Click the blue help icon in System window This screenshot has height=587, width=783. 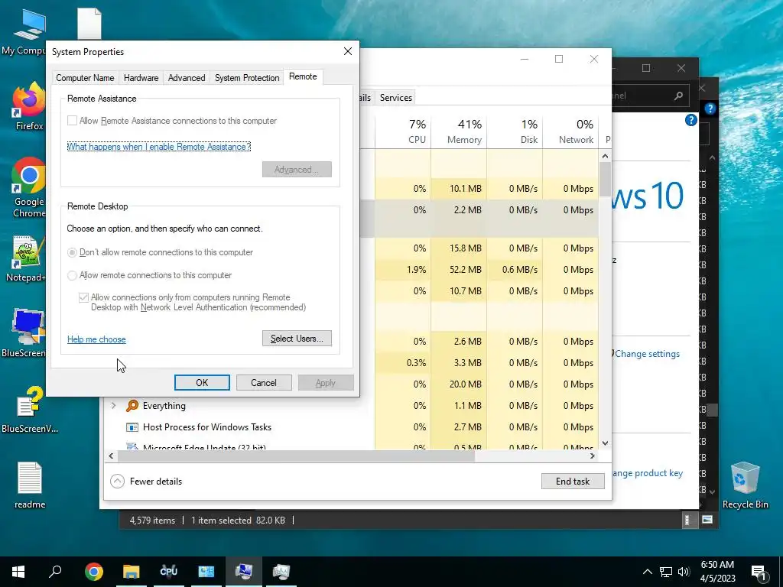[691, 120]
